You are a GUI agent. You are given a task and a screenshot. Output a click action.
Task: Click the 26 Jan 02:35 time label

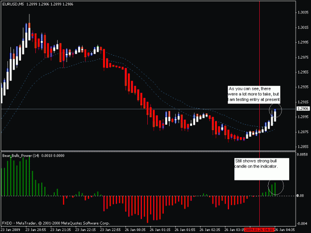pyautogui.click(x=210, y=230)
